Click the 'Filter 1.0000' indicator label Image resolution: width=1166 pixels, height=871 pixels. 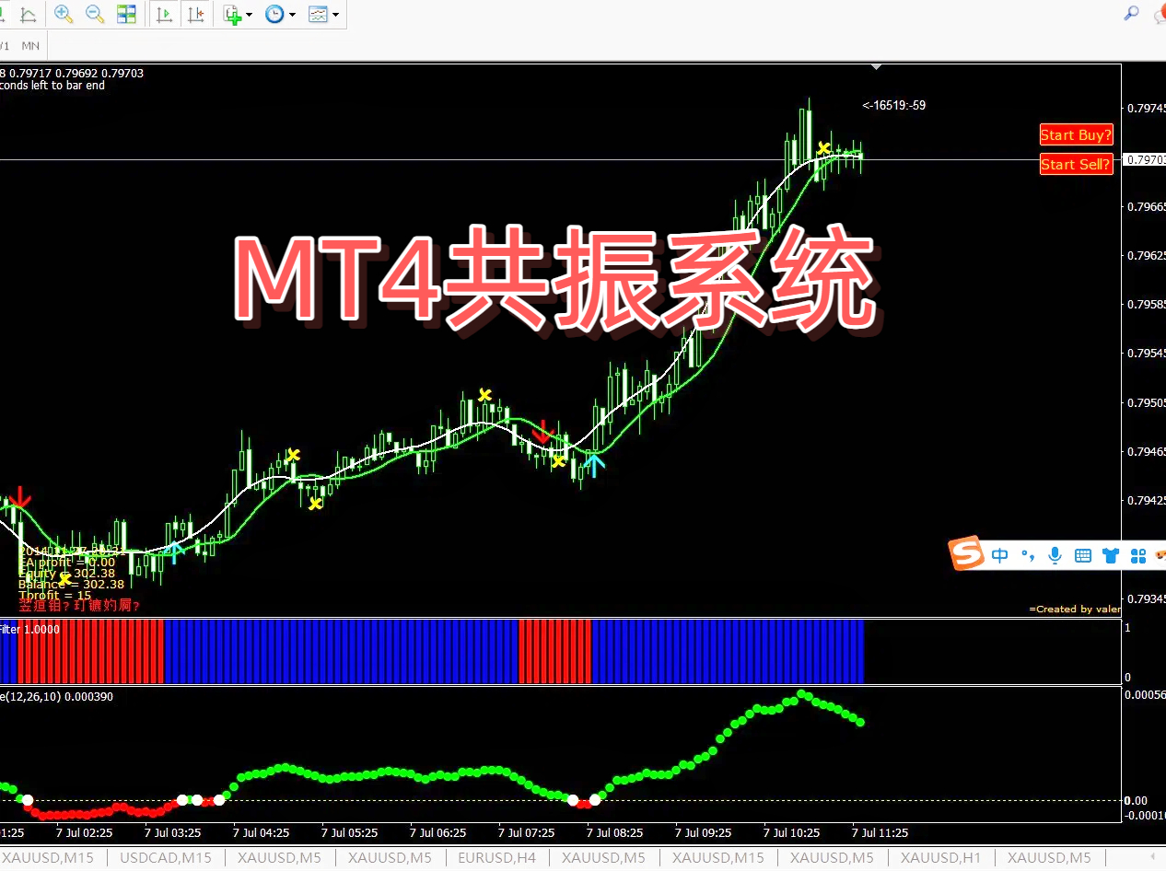pos(30,630)
